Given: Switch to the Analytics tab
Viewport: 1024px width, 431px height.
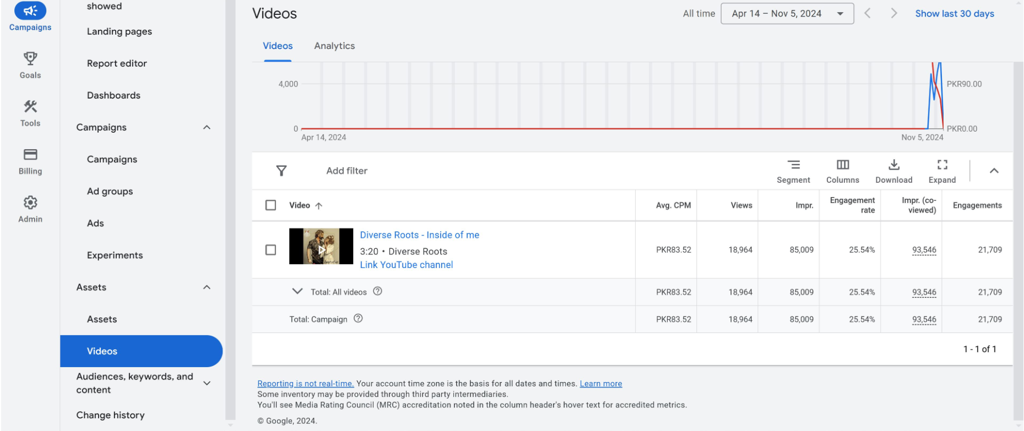Looking at the screenshot, I should tap(334, 46).
